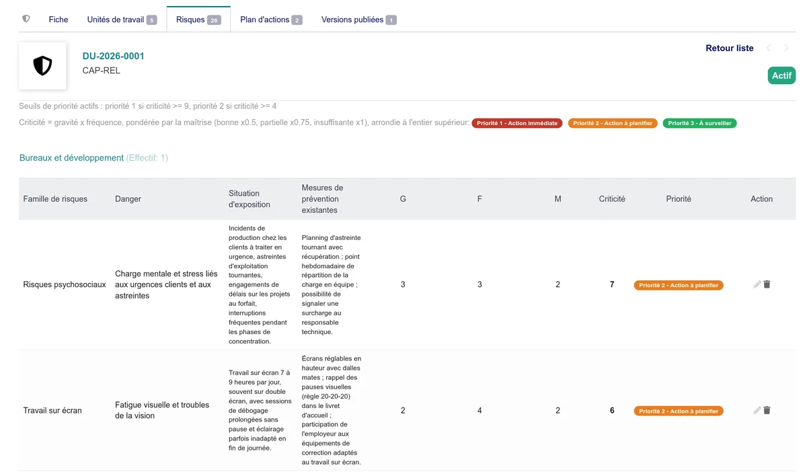Screen dimensions: 807x476
Task: Open the Bureaux et développement work unit
Action: pos(71,158)
